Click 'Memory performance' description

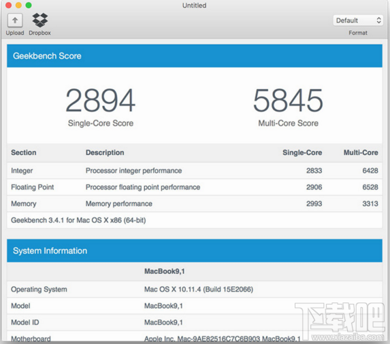tap(119, 204)
